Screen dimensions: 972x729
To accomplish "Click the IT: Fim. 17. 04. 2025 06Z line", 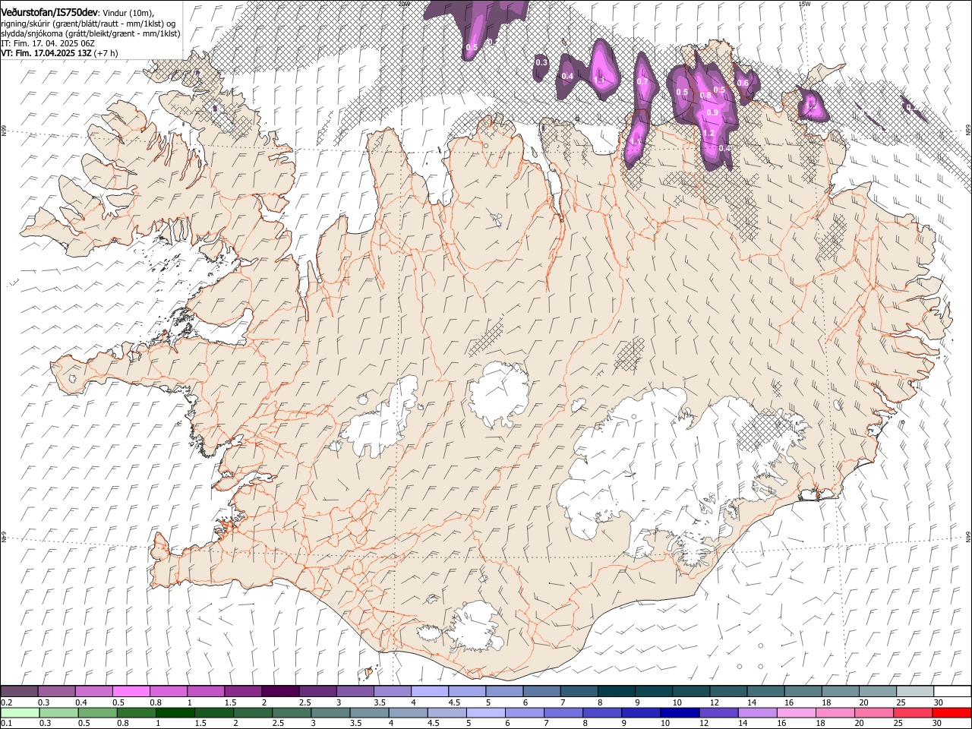I will (x=48, y=44).
